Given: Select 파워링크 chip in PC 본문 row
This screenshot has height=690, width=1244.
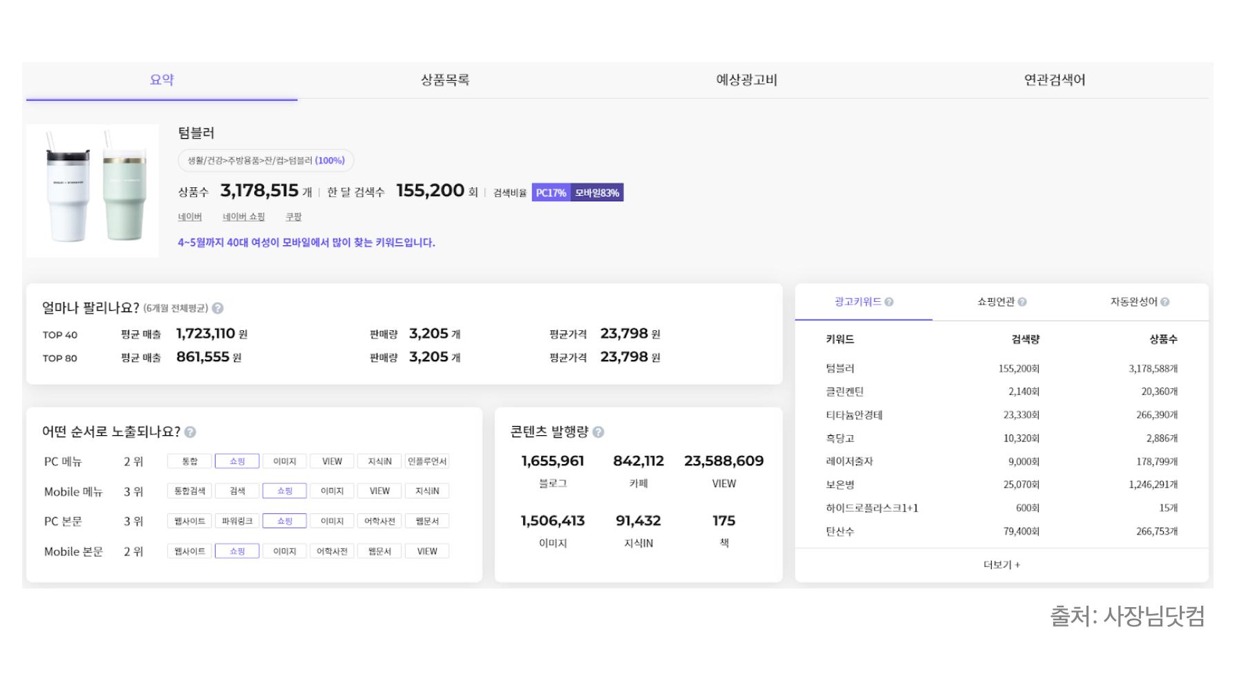Looking at the screenshot, I should (x=237, y=521).
